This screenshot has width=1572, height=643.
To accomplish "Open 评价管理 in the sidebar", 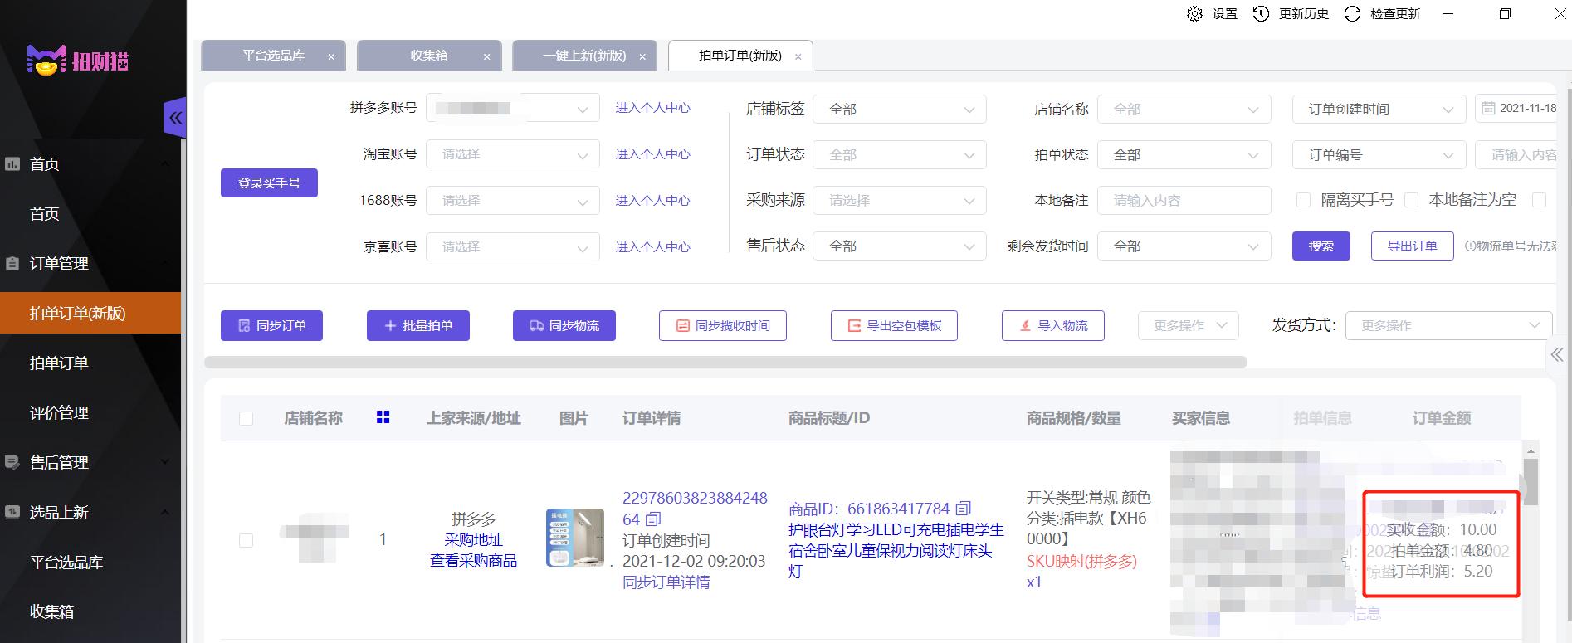I will 59,412.
